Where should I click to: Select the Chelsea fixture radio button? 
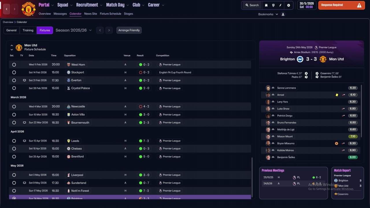pyautogui.click(x=14, y=149)
